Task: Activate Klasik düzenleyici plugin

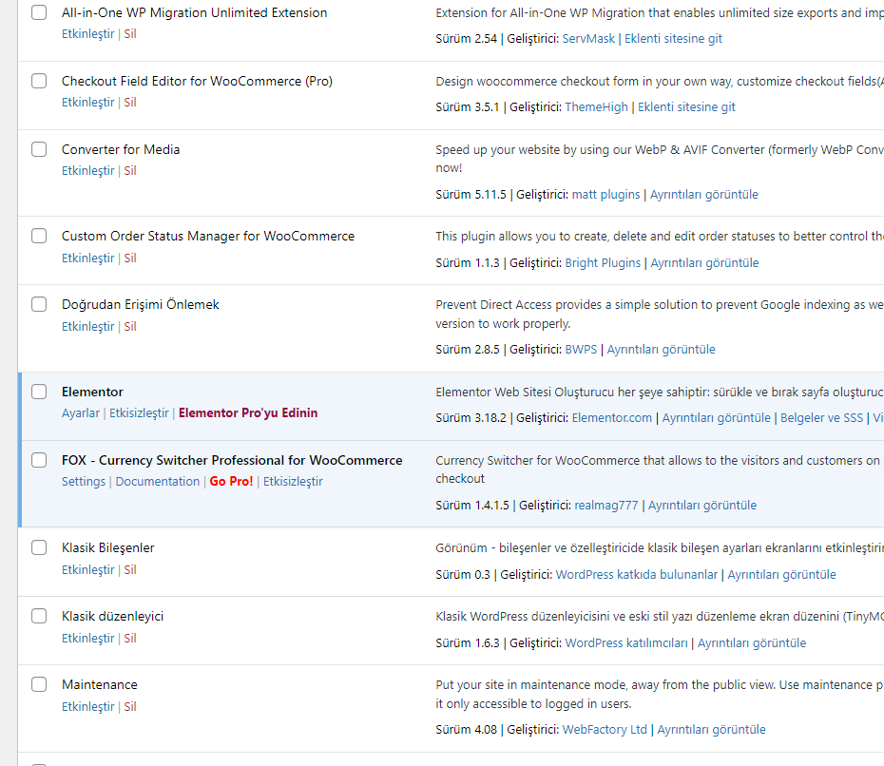Action: click(88, 638)
